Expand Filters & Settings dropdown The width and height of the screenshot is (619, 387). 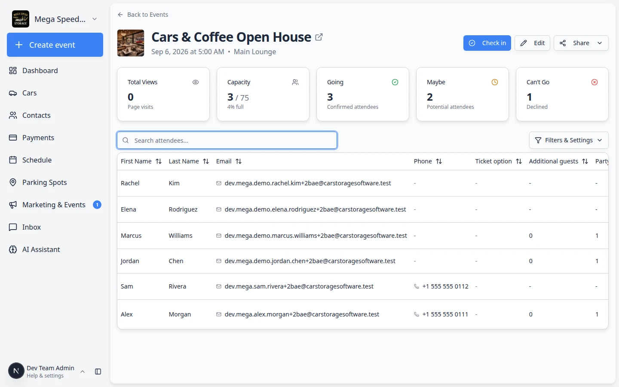[569, 140]
